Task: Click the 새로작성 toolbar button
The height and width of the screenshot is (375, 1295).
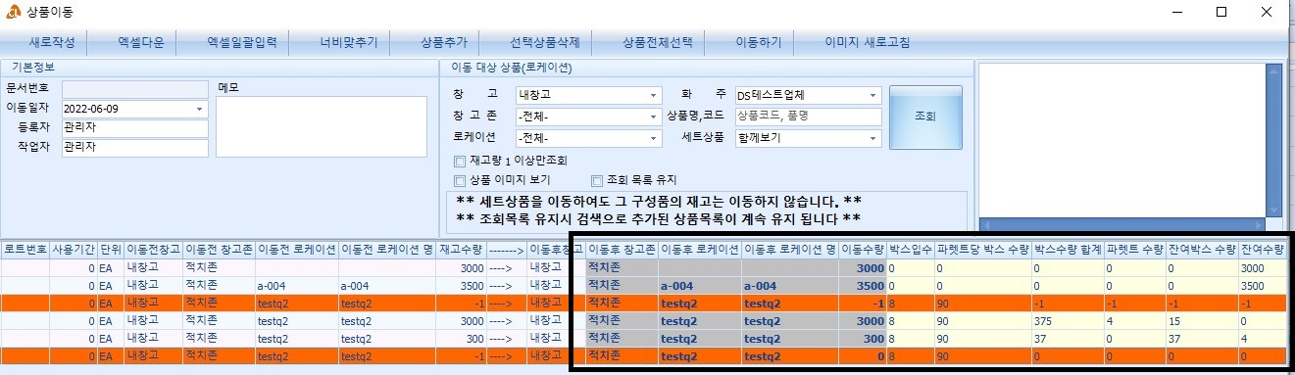Action: pyautogui.click(x=52, y=43)
